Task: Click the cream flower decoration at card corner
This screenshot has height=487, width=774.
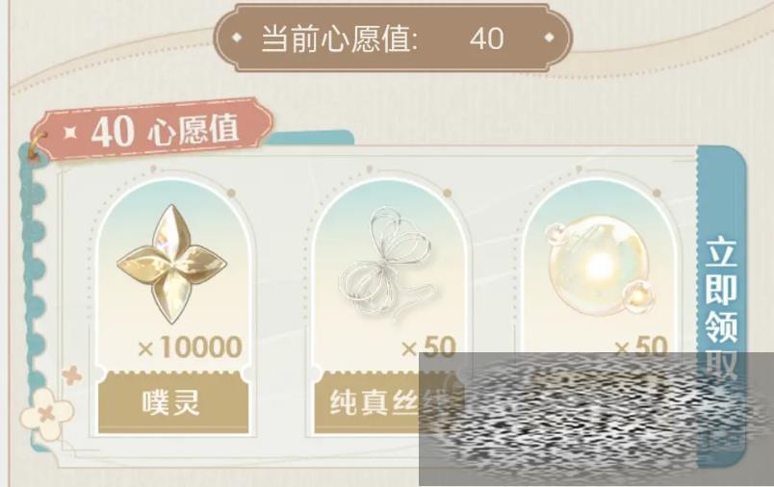Action: click(x=47, y=414)
